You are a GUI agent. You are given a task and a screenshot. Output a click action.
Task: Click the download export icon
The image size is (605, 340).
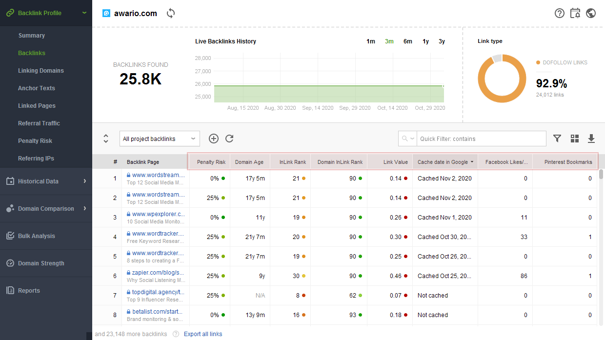[591, 139]
